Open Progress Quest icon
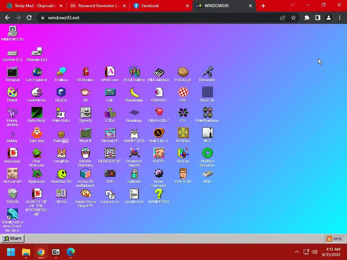 (134, 157)
